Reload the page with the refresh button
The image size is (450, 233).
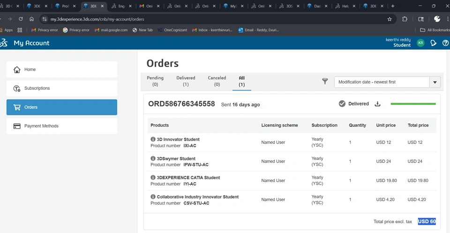(21, 19)
